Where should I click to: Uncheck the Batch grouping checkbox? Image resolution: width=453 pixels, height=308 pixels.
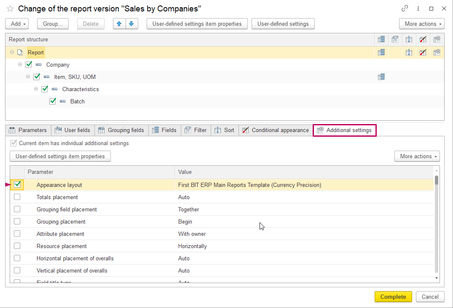tap(53, 101)
